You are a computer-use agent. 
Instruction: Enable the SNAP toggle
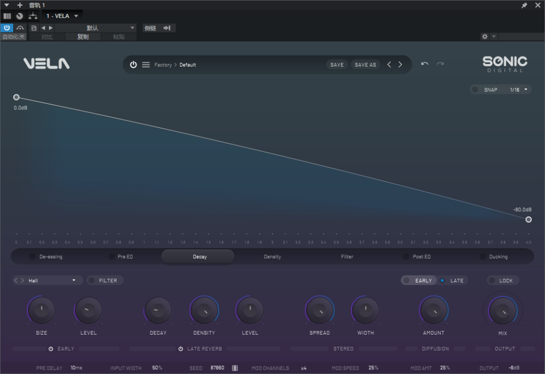pos(475,90)
